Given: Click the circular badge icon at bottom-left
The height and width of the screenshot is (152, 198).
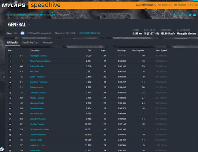Looking at the screenshot, I should click(2, 149).
